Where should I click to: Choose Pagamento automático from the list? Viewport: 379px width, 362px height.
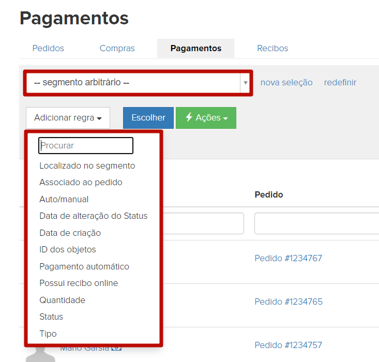click(x=84, y=266)
